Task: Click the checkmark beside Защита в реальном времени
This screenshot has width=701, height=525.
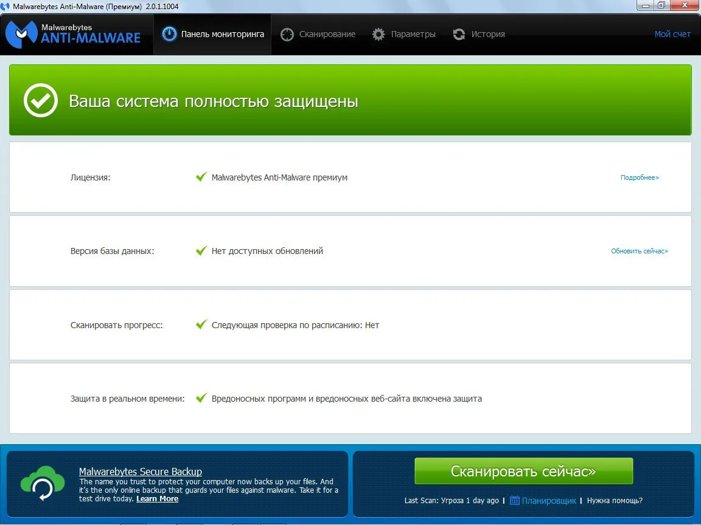Action: tap(201, 397)
